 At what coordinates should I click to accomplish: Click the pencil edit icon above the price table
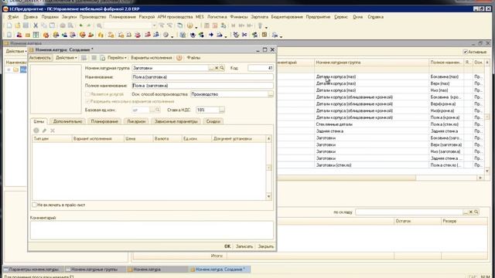coord(45,131)
